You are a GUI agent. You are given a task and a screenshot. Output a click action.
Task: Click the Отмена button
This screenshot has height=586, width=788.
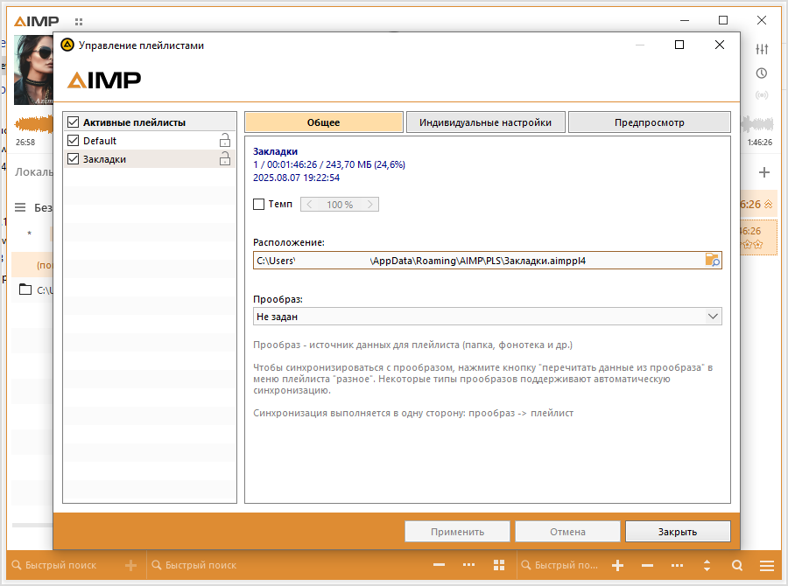click(567, 532)
